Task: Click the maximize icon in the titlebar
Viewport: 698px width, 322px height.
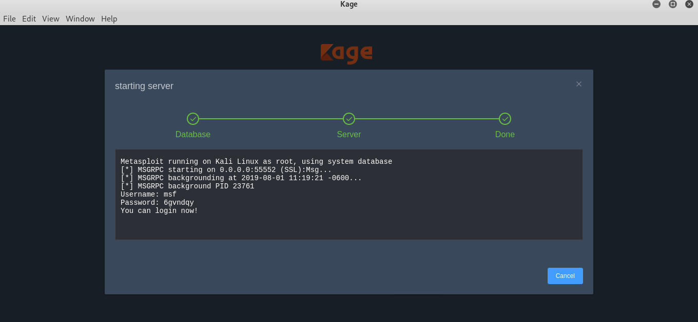Action: tap(672, 4)
